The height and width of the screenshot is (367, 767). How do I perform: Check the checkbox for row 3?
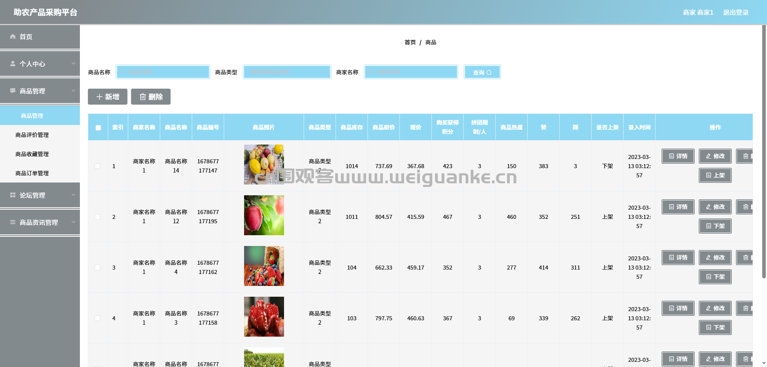click(97, 268)
